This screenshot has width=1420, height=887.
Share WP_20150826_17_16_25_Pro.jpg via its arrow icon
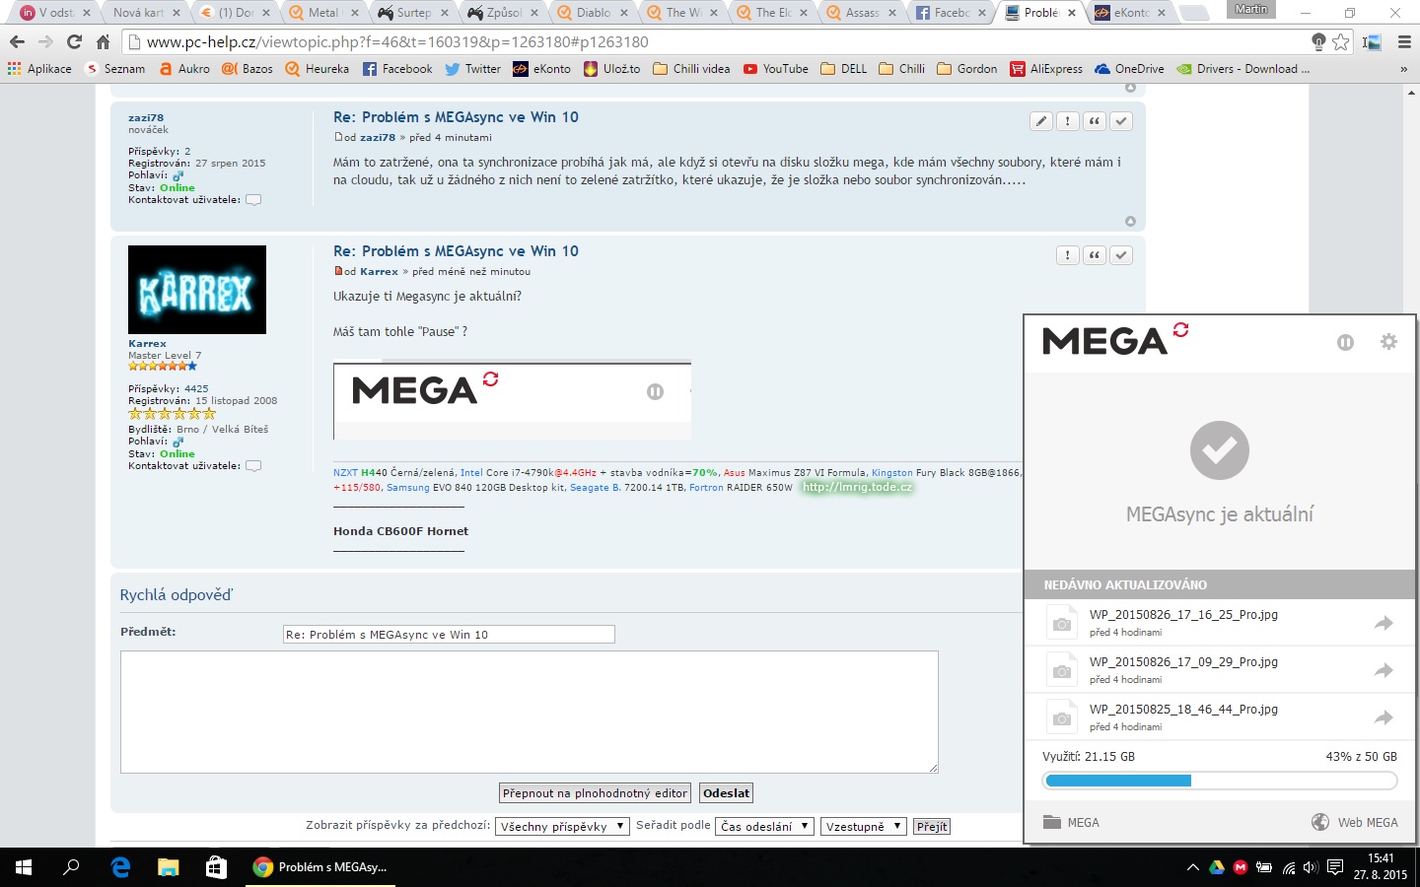[1384, 623]
